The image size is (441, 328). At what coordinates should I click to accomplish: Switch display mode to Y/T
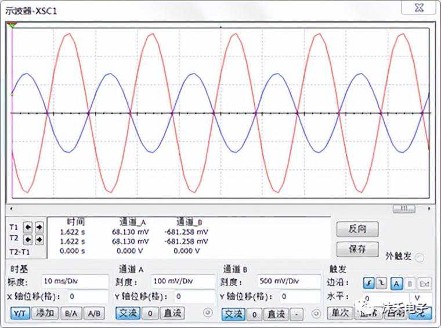[x=21, y=314]
